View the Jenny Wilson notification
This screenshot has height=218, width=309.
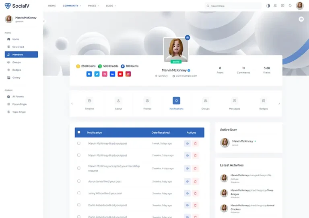(x=187, y=194)
